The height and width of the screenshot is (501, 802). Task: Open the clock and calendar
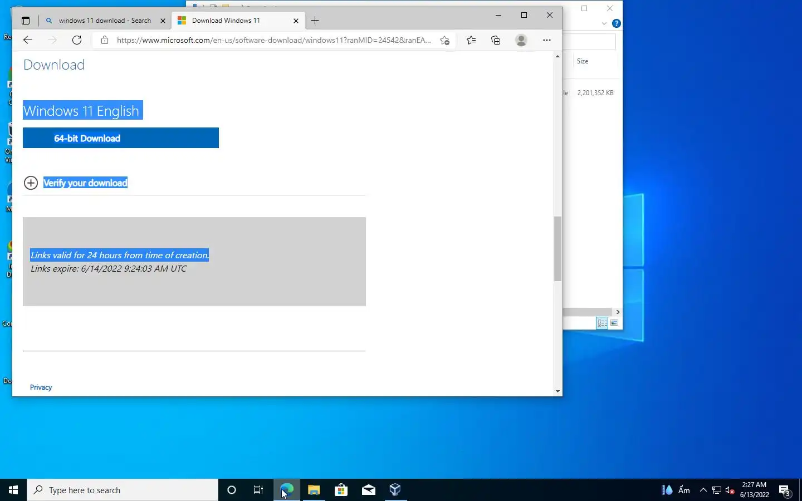[x=755, y=490]
